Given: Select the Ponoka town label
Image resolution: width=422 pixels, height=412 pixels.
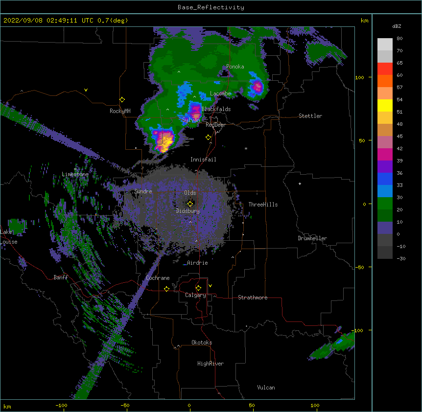Looking at the screenshot, I should pos(235,67).
